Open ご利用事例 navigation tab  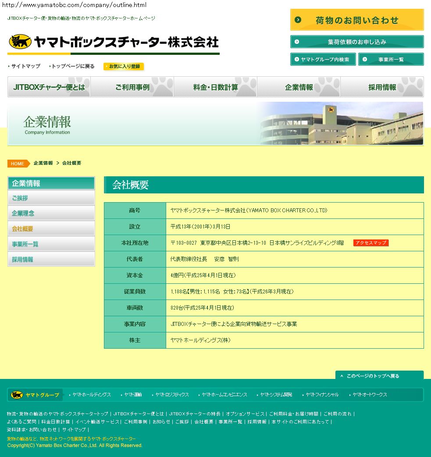pos(132,87)
